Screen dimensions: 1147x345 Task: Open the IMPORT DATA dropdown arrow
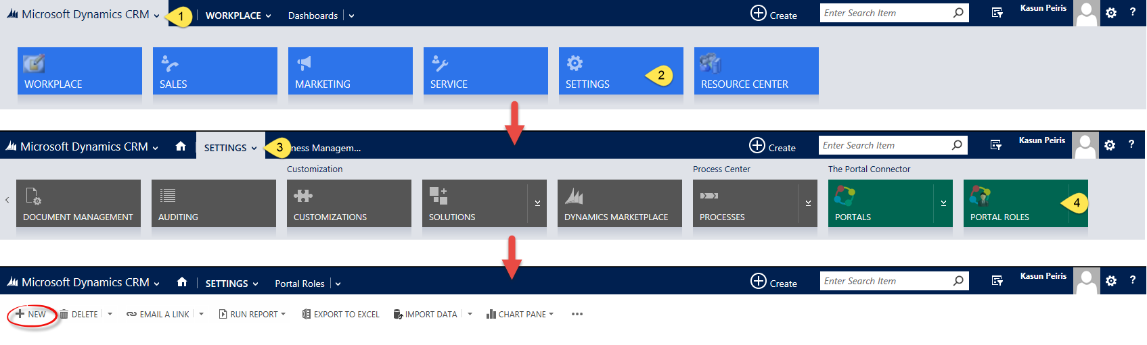coord(470,314)
